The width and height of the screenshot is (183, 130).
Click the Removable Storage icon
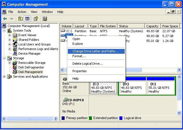point(15,63)
